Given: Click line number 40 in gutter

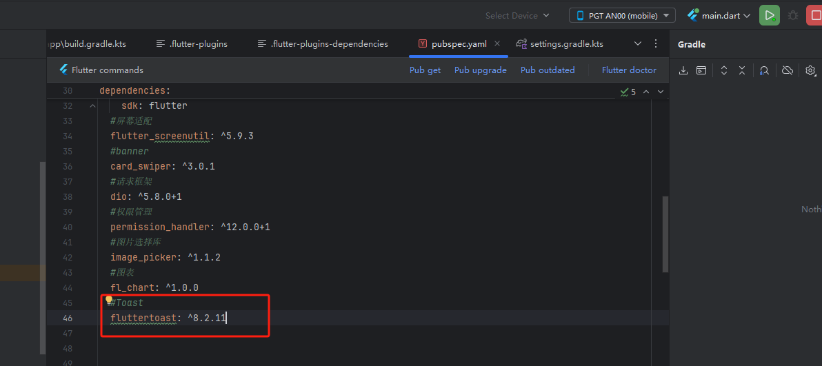Looking at the screenshot, I should pos(67,227).
